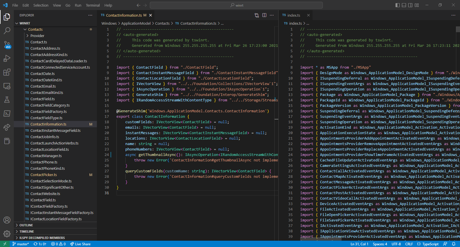Open the Testing flask icon
This screenshot has width=460, height=247.
click(7, 100)
